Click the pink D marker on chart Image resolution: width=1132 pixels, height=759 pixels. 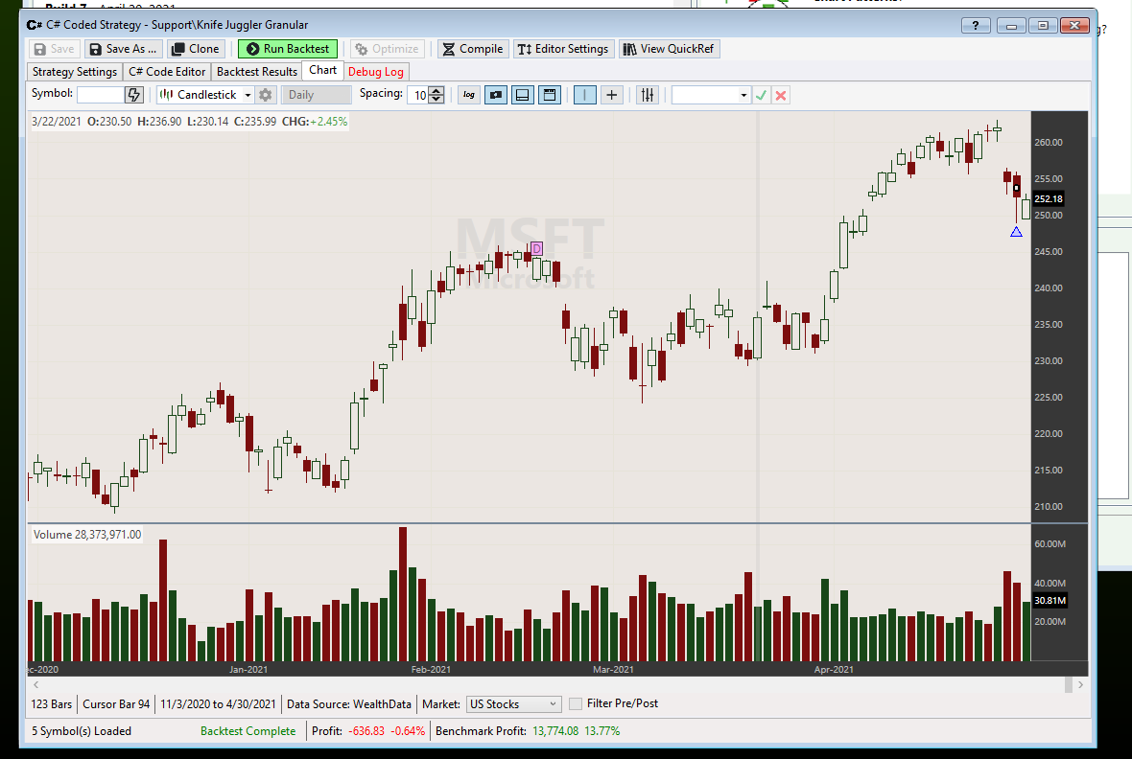pos(536,249)
